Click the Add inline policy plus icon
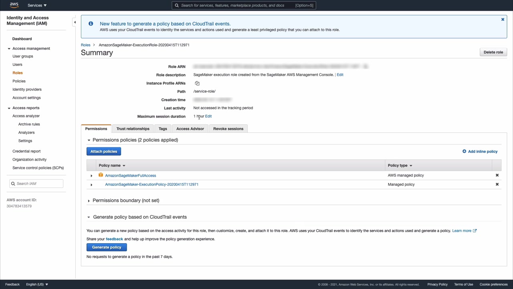Viewport: 513px width, 289px height. pos(464,151)
